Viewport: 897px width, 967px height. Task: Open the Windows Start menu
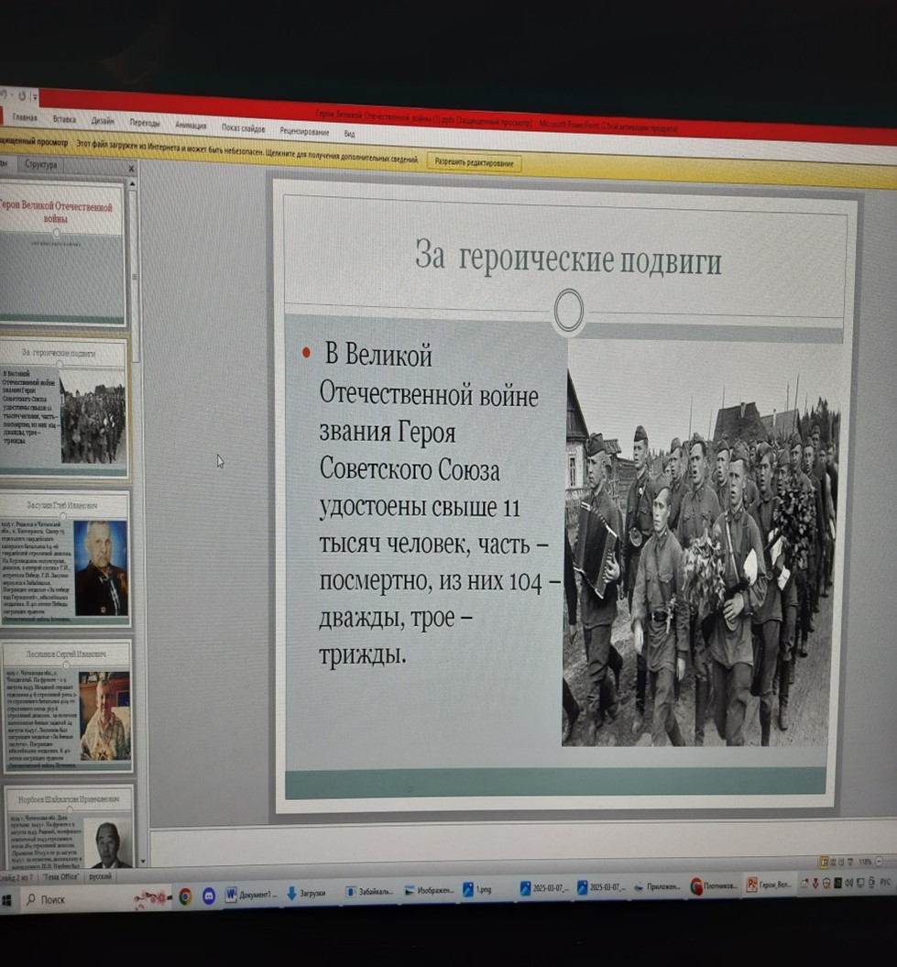click(6, 900)
